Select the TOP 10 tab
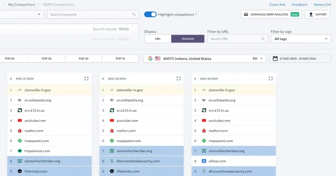The image size is (336, 176). [120, 58]
